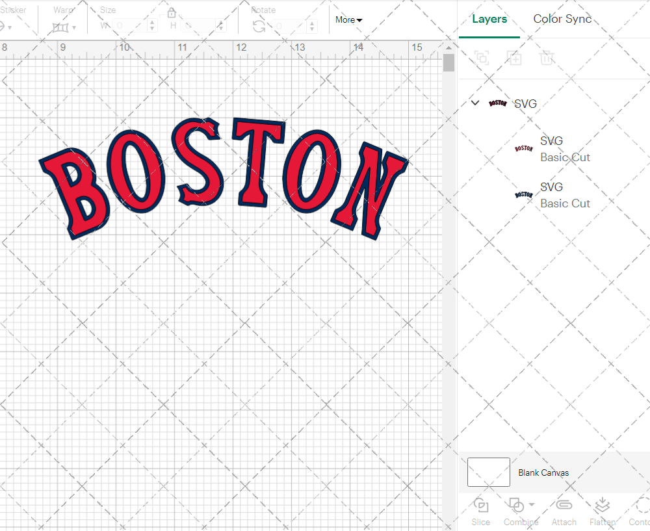Click the height stepper arrows
The image size is (650, 531).
(x=221, y=26)
